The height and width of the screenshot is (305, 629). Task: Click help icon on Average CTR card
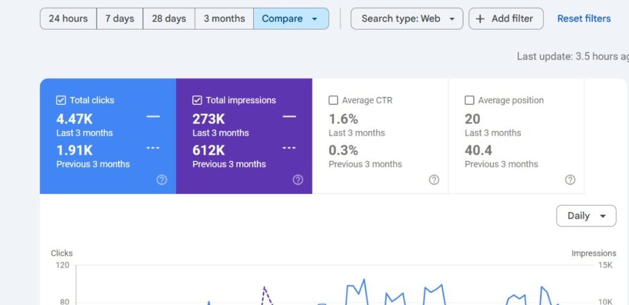pos(434,180)
